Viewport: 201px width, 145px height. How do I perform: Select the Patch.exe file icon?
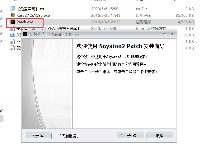coord(13,22)
